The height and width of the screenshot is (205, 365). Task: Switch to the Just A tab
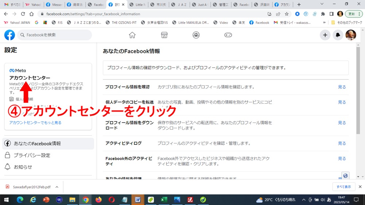[201, 4]
